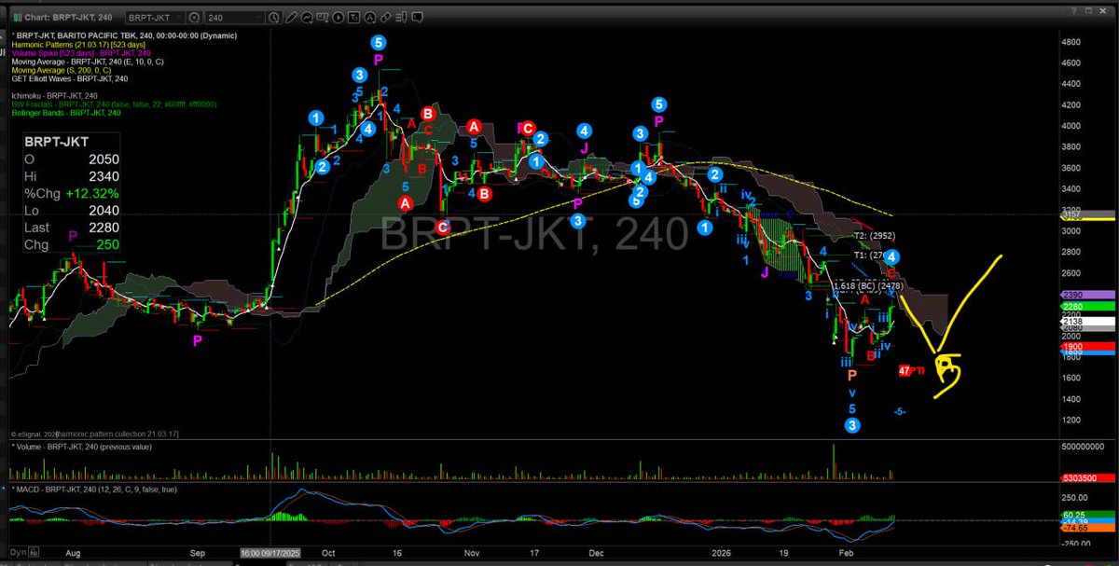The height and width of the screenshot is (566, 1119).
Task: Click the circled A alert icon
Action: [370, 18]
